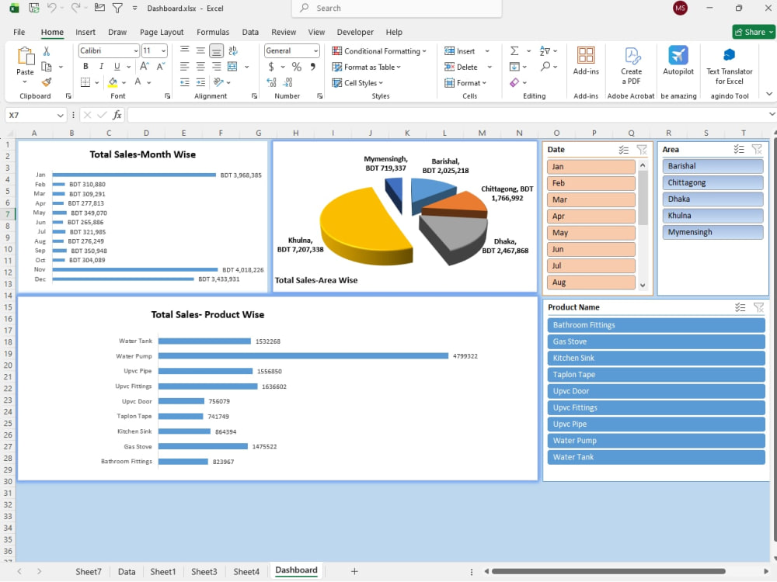This screenshot has height=582, width=777.
Task: Open the Add-ins button
Action: coord(586,61)
